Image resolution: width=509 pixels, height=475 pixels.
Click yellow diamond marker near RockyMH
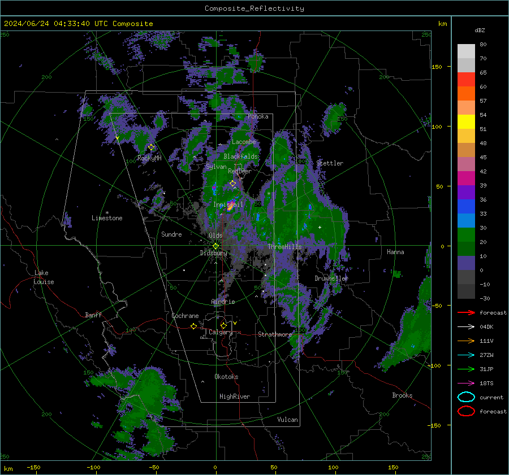(x=151, y=147)
